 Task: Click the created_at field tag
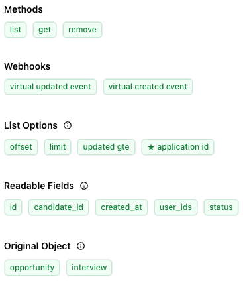(121, 207)
